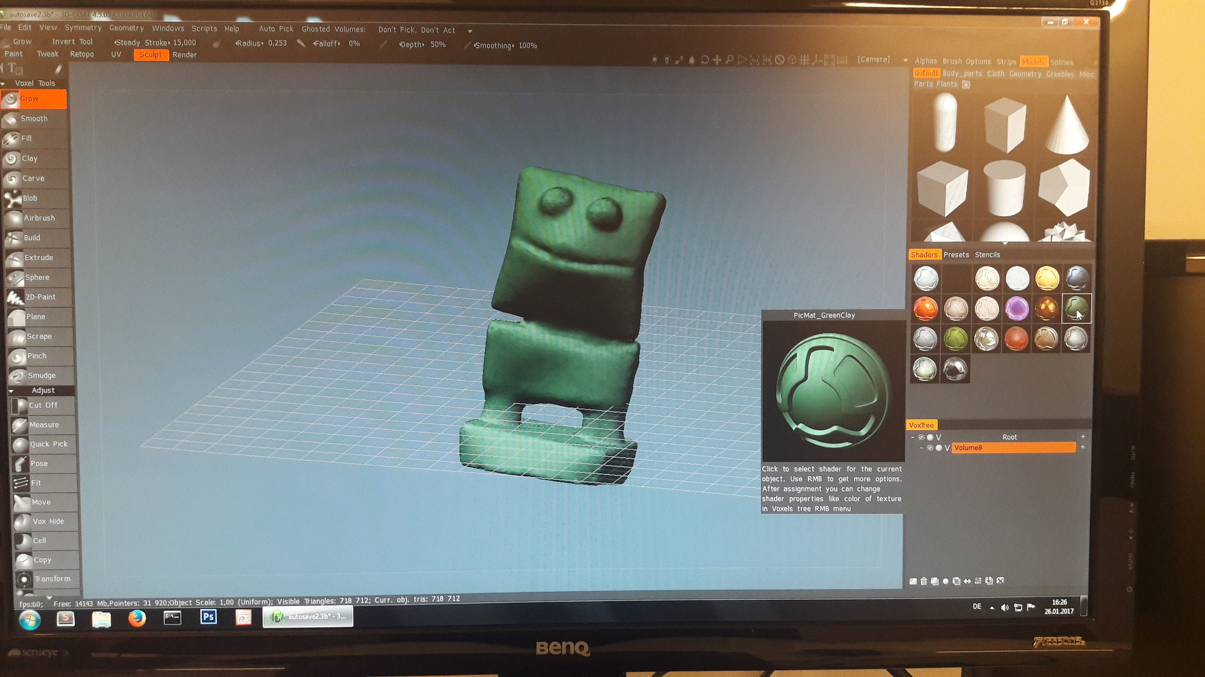Switch to the Presets tab
Screen dimensions: 1205x677
tap(956, 255)
